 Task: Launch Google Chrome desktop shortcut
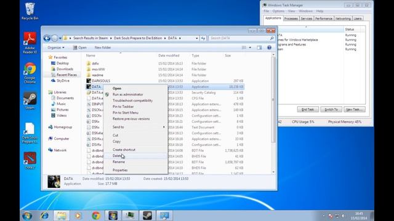tap(30, 73)
